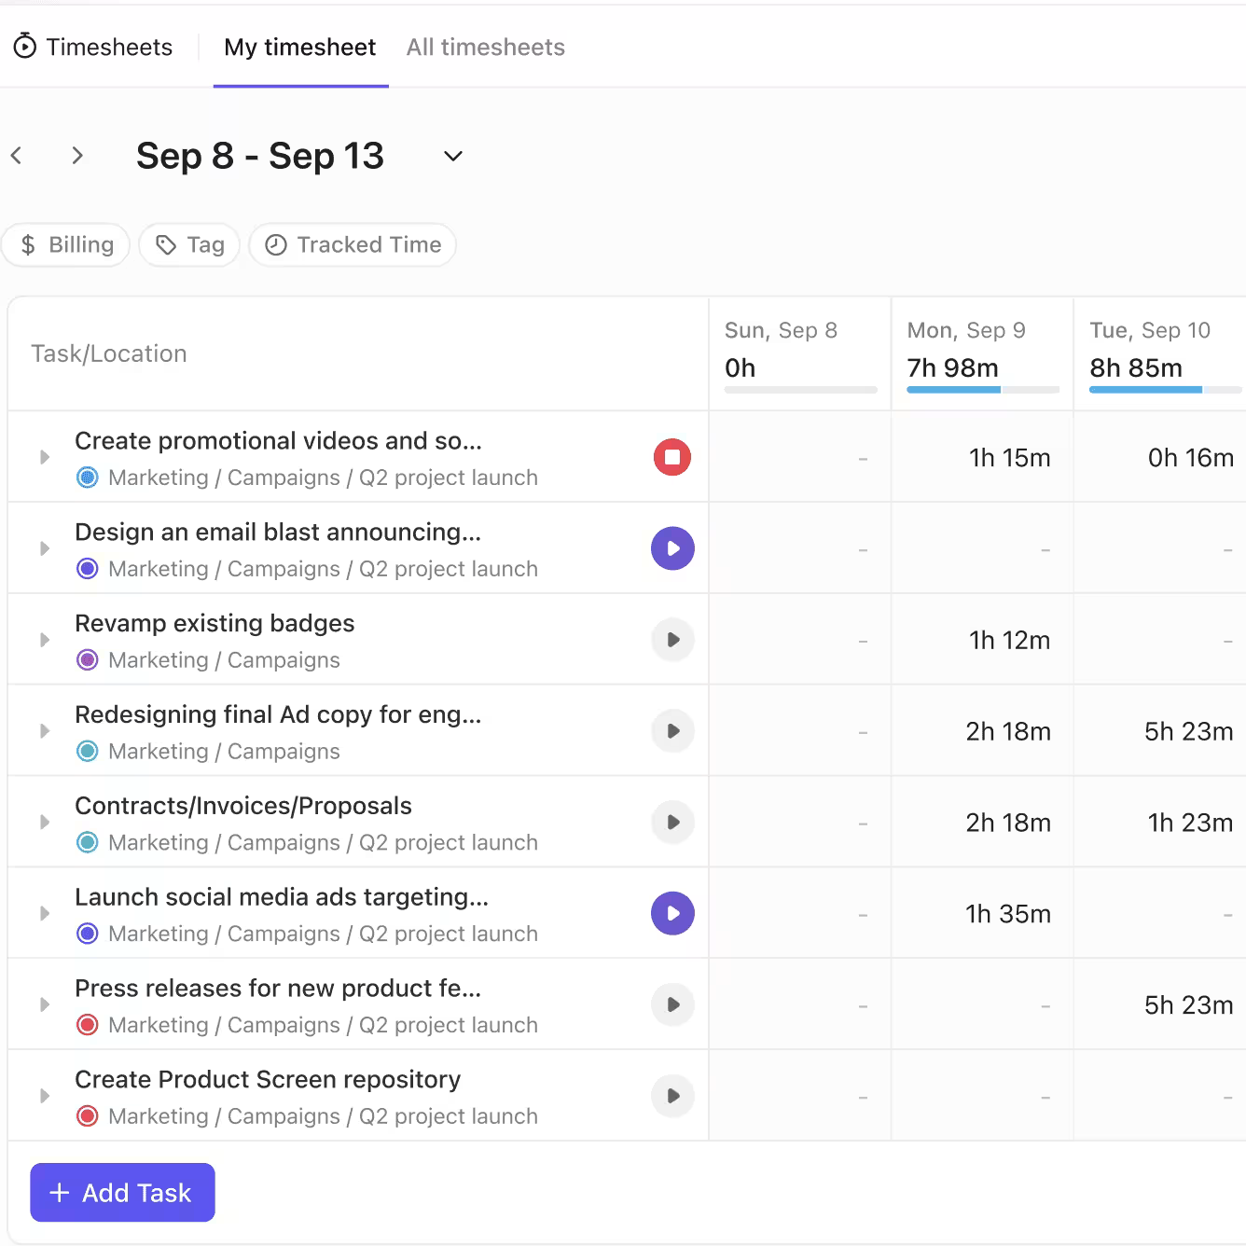Click the Tracked Time clock icon

click(x=275, y=244)
